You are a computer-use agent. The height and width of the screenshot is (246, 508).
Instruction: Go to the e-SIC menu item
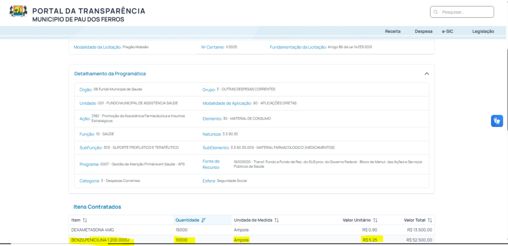click(447, 31)
